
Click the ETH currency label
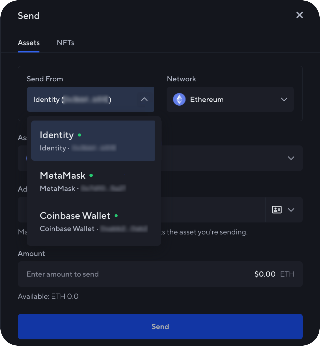pos(287,274)
